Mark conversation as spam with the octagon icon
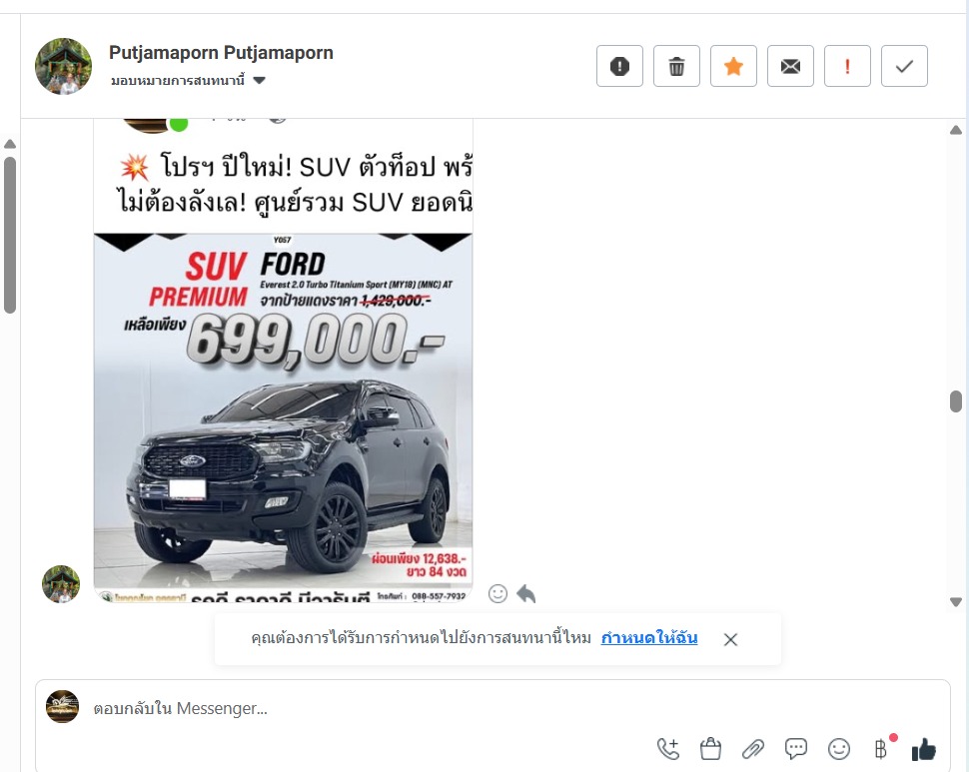The width and height of the screenshot is (969, 772). [x=619, y=66]
